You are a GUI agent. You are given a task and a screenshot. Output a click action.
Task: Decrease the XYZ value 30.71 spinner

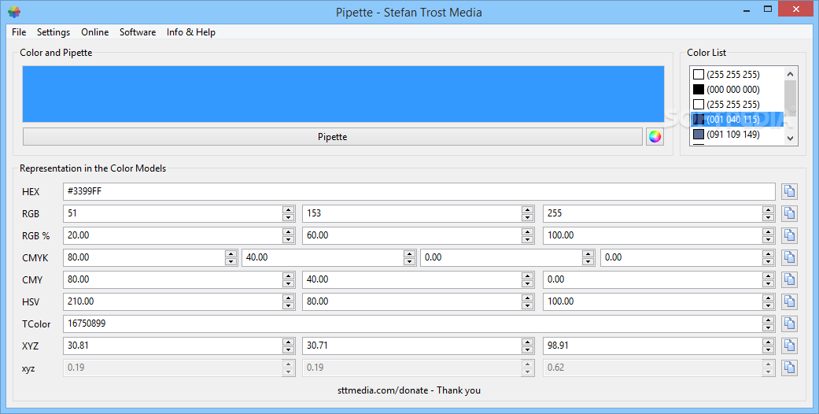[x=528, y=349]
